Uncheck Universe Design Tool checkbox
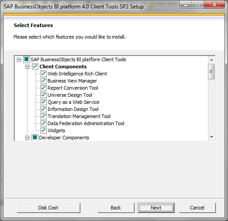Screen dimensions: 228x221 coord(44,95)
